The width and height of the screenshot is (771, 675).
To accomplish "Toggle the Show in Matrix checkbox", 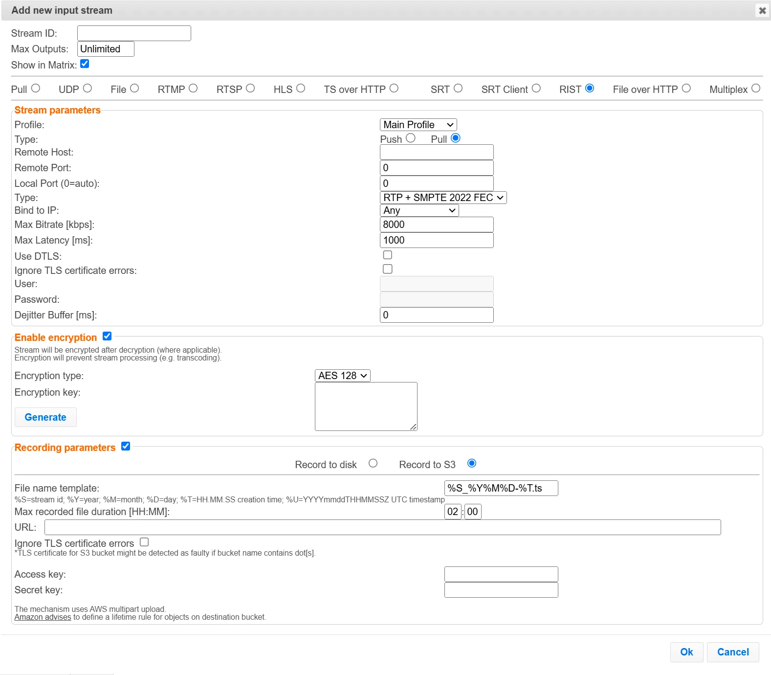I will (85, 64).
